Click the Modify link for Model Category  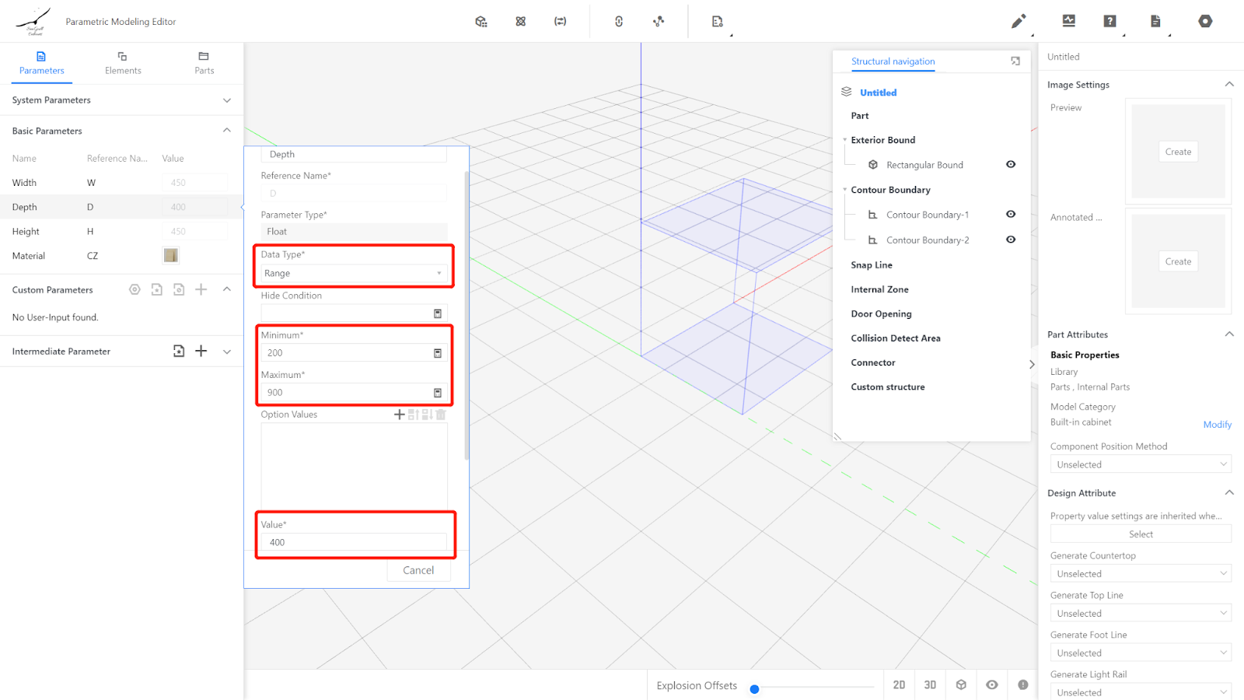click(x=1217, y=425)
